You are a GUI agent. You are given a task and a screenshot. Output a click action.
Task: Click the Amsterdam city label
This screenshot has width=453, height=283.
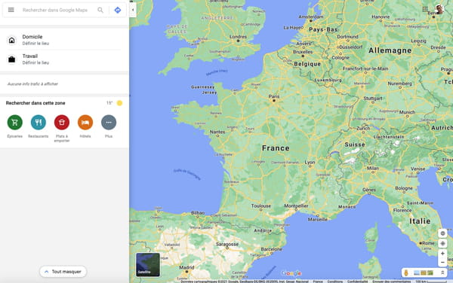311,17
